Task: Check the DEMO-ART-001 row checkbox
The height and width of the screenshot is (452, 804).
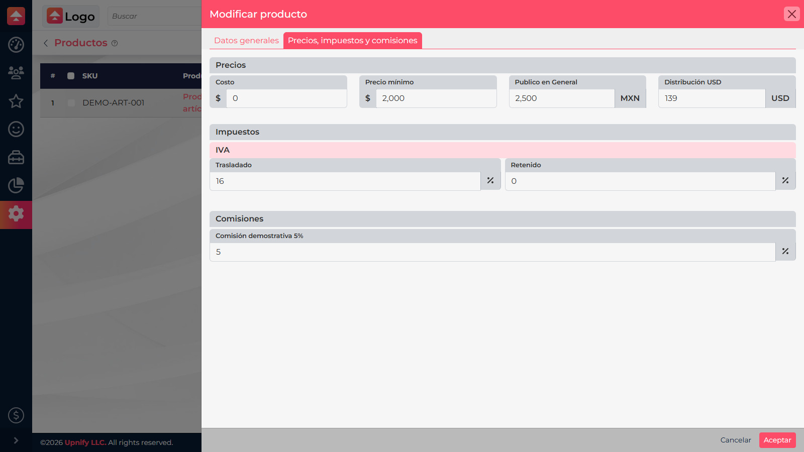Action: (71, 103)
